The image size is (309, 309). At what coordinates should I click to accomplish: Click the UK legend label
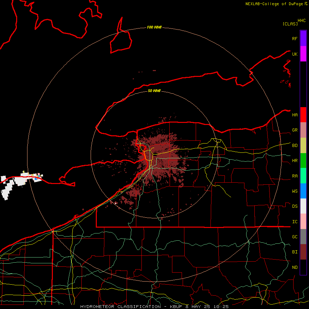(x=295, y=54)
